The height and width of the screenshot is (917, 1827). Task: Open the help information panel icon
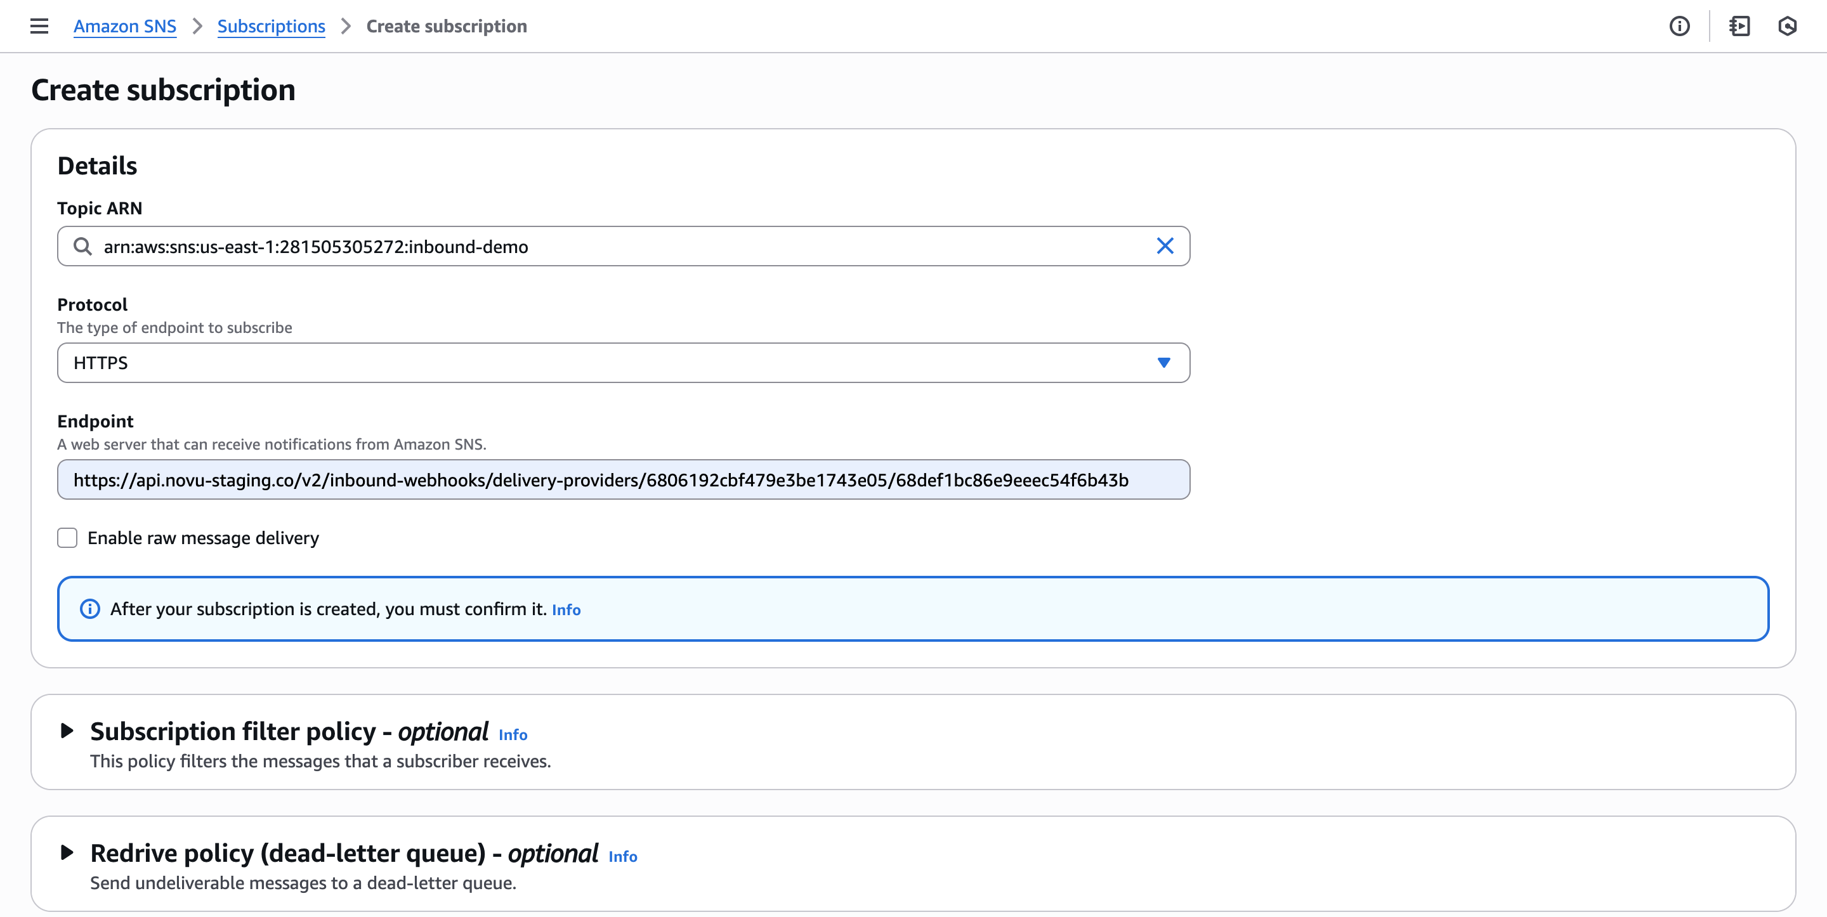[1680, 26]
